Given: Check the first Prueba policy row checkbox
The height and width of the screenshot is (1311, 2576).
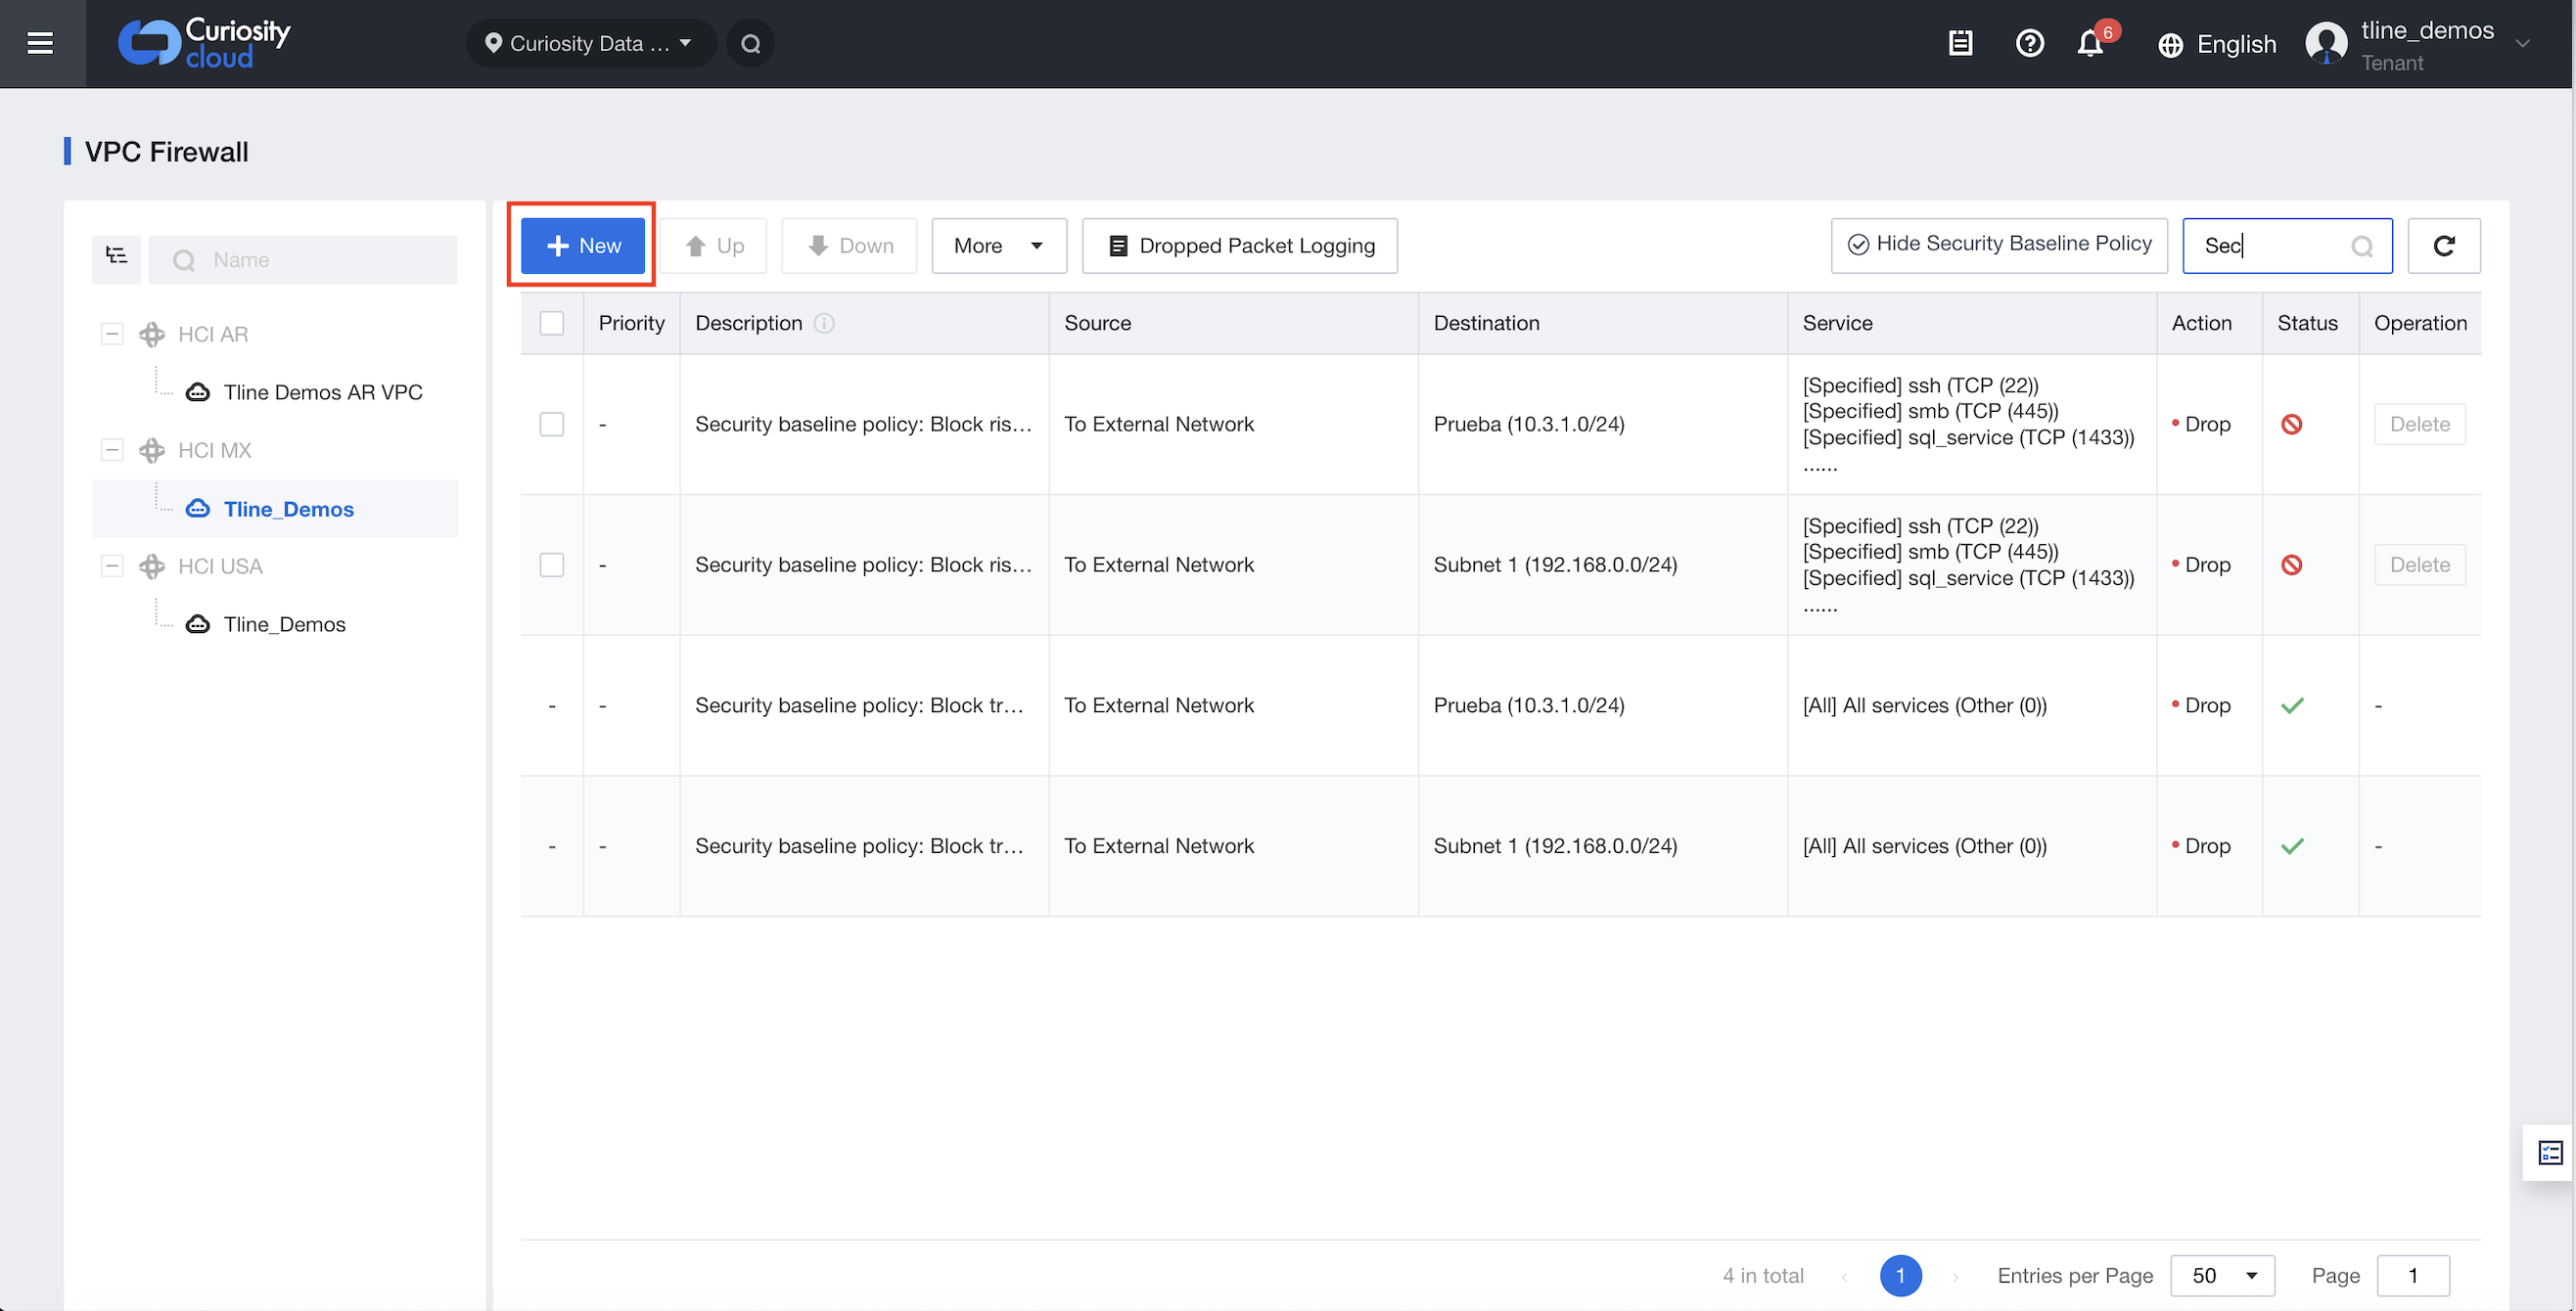Looking at the screenshot, I should 552,424.
